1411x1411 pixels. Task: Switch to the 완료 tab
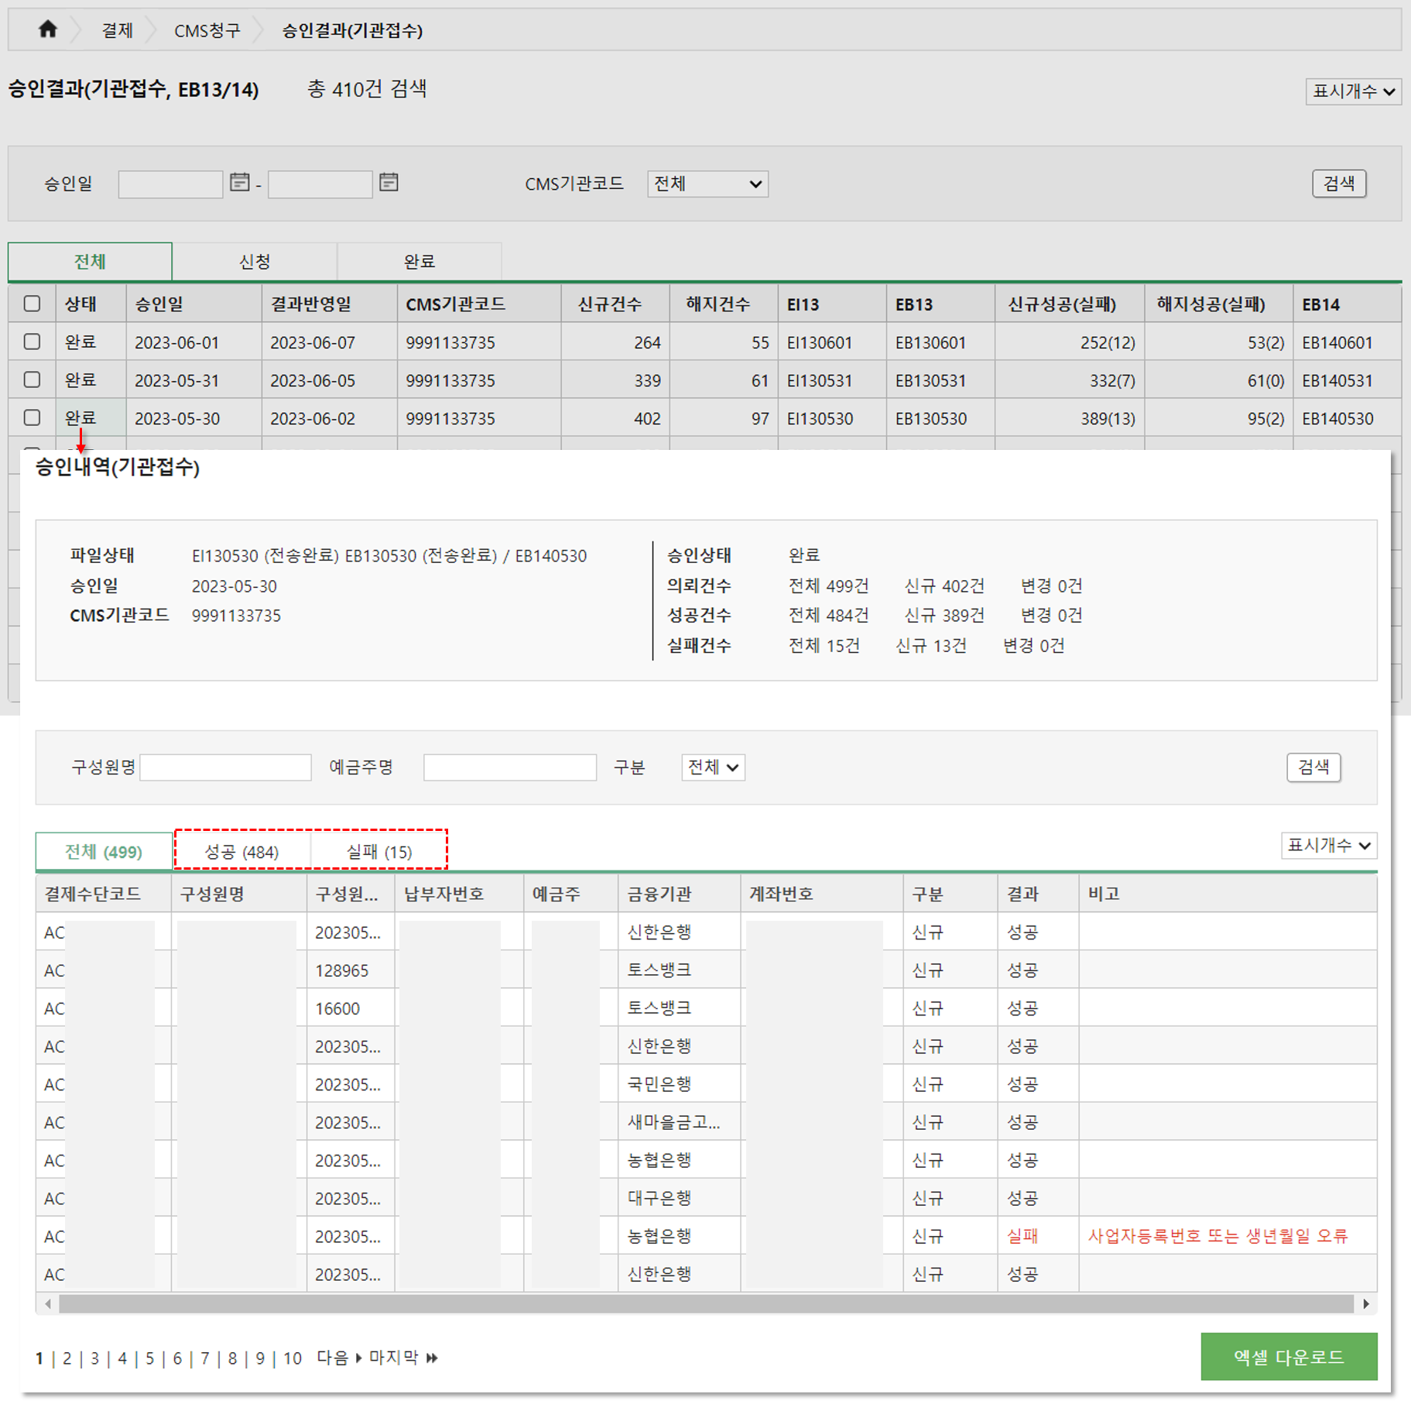420,262
